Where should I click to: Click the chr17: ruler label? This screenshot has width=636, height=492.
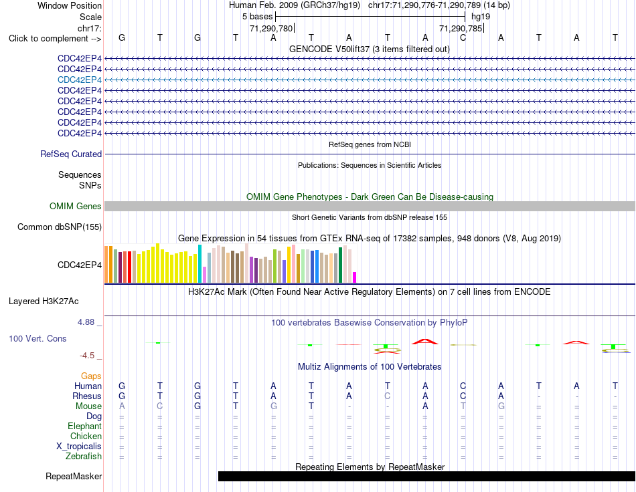point(90,28)
